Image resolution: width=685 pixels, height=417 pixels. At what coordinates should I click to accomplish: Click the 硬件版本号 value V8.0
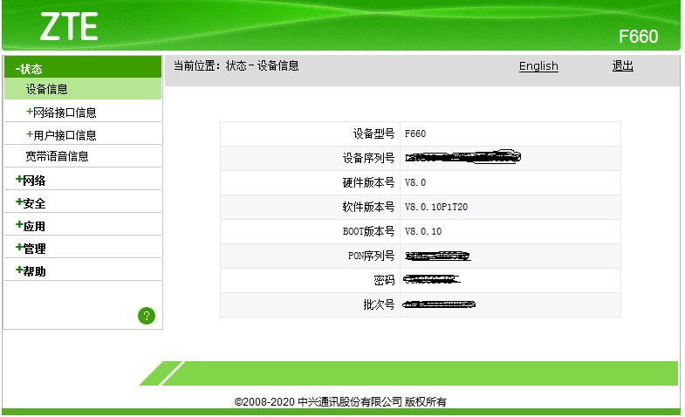(x=415, y=182)
